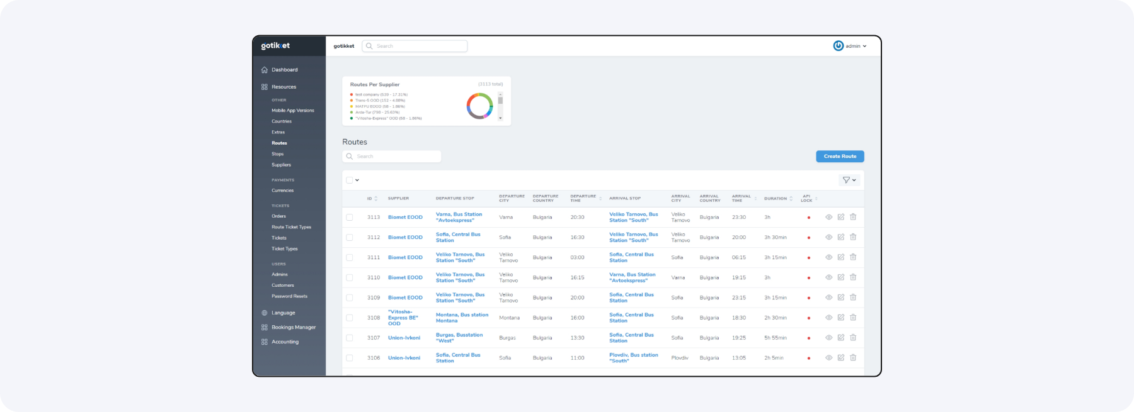Image resolution: width=1134 pixels, height=412 pixels.
Task: Click the Create Route button
Action: pyautogui.click(x=840, y=156)
